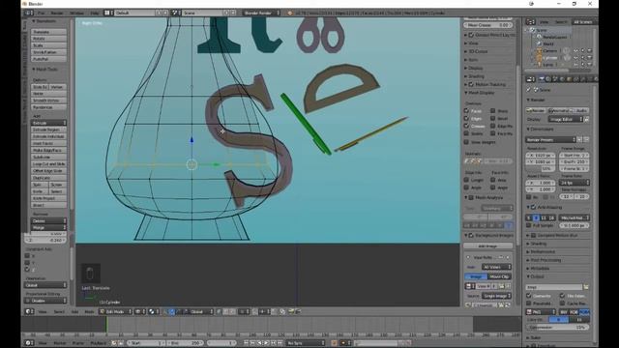Click the play animation icon in the timeline
The image size is (619, 348).
[267, 343]
